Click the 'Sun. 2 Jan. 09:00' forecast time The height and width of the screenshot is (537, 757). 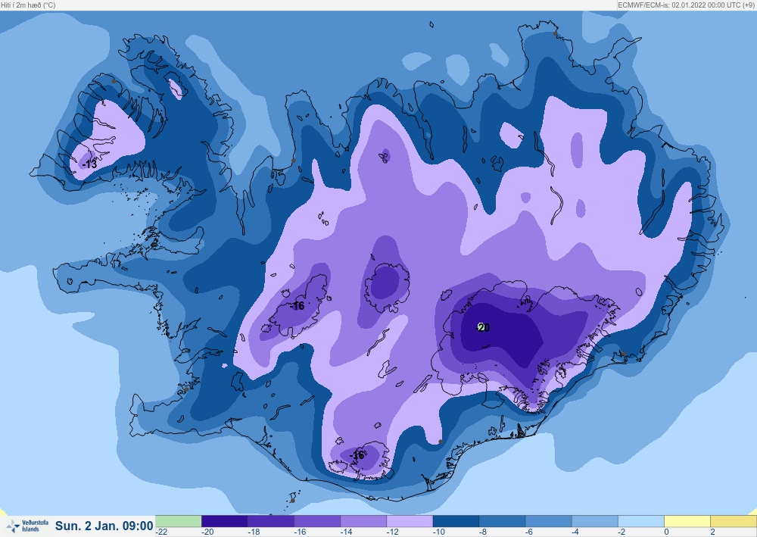[104, 526]
